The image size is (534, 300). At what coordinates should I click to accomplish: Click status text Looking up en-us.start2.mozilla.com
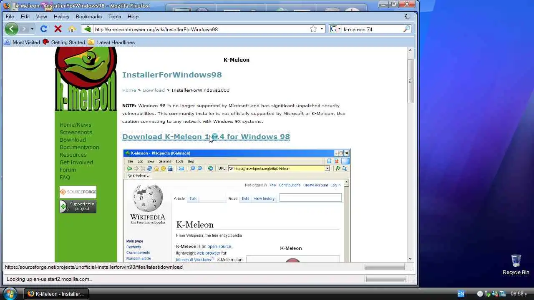point(49,279)
